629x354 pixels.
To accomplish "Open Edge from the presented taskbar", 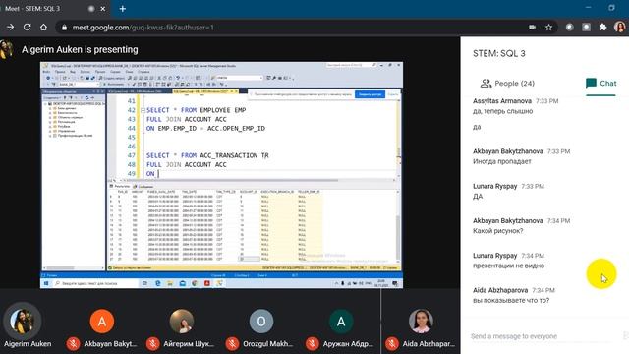I will coord(157,283).
